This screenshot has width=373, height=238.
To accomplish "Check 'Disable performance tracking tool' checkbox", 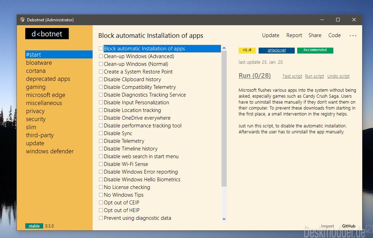I will [x=101, y=126].
